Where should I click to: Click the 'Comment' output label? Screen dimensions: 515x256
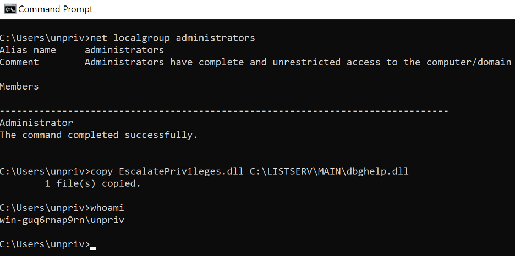tap(19, 62)
